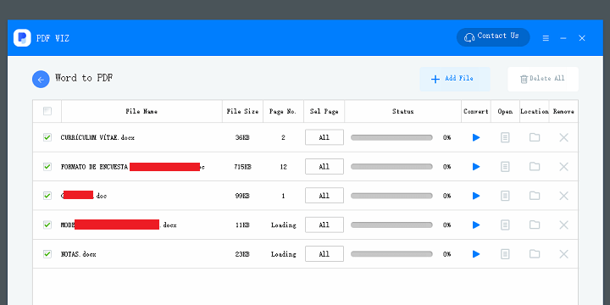The image size is (610, 305).
Task: Click the 715KB file size cell
Action: click(243, 167)
